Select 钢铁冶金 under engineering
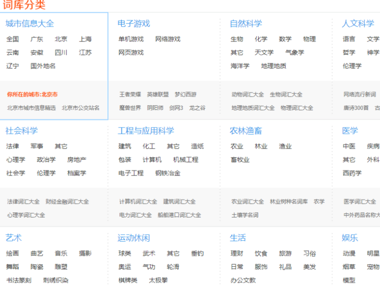 [168, 173]
